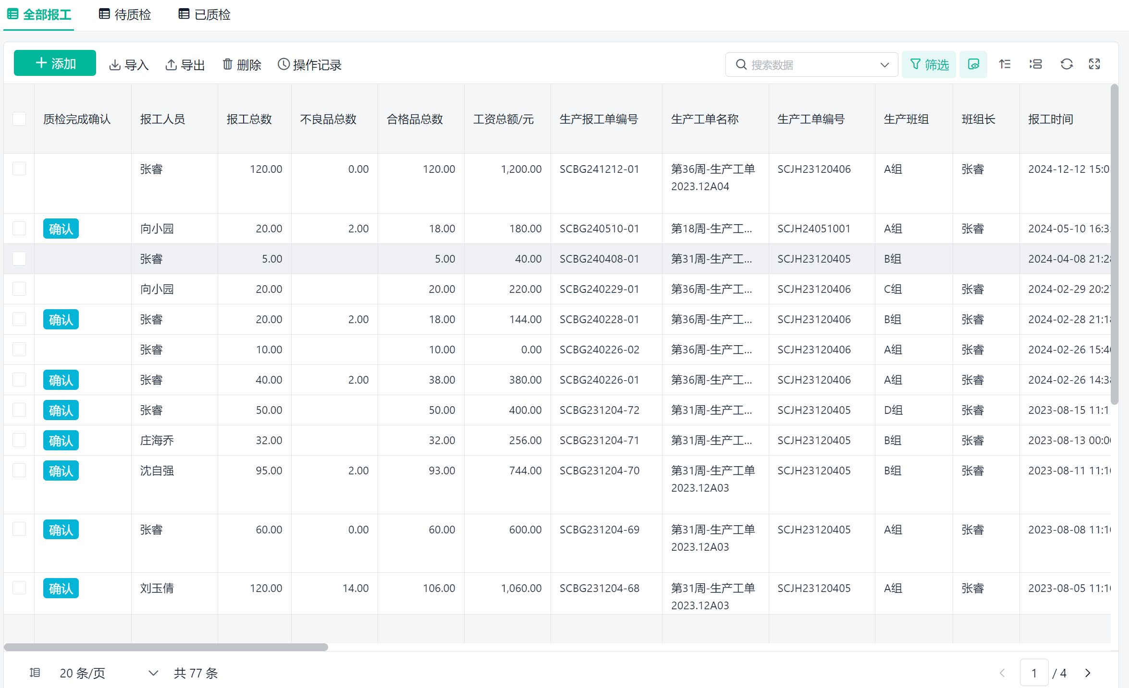Click the green 添加 button
This screenshot has width=1129, height=688.
(x=55, y=63)
